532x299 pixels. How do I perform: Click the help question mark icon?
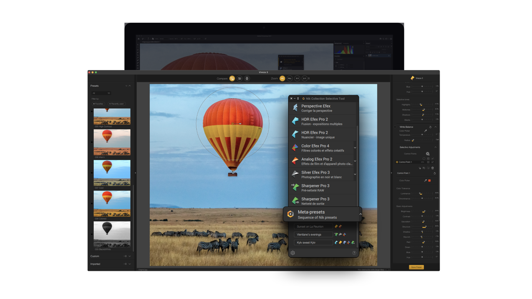point(354,253)
